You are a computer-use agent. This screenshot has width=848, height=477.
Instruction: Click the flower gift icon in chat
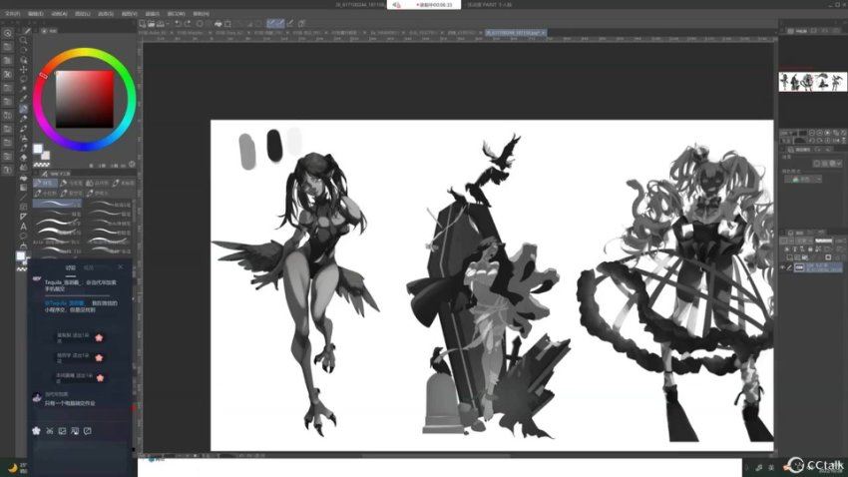[37, 430]
